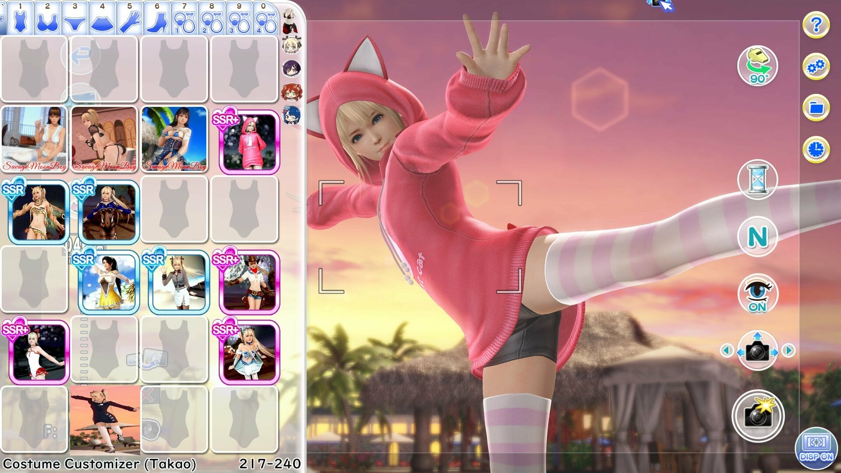Image resolution: width=841 pixels, height=473 pixels.
Task: Select the black lingerie blonde costume preview by SavageMoonBoy
Action: pyautogui.click(x=105, y=139)
